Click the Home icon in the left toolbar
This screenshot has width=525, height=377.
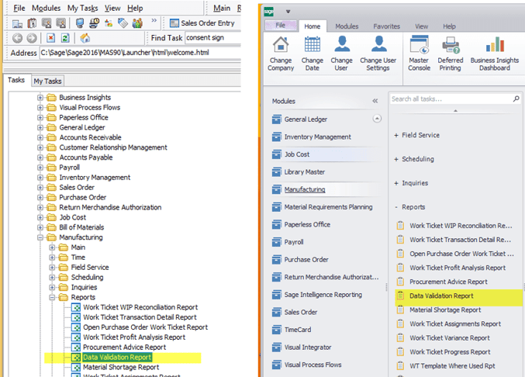click(86, 38)
